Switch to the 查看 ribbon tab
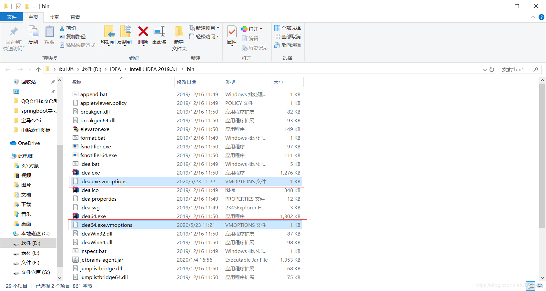The image size is (546, 291). [75, 17]
